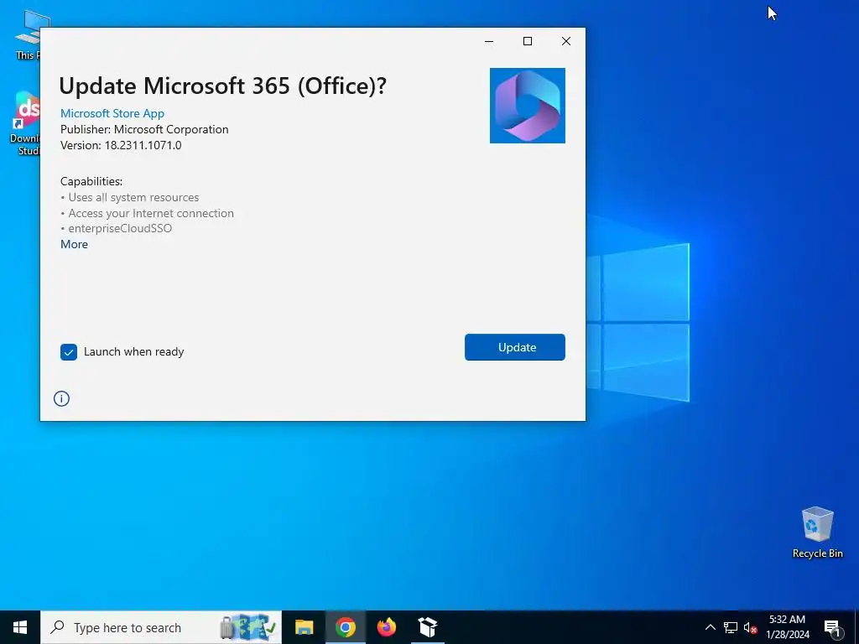This screenshot has height=644, width=859.
Task: Click Access your Internet connection line
Action: 147,213
